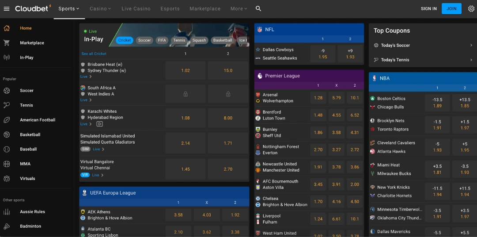The width and height of the screenshot is (477, 237).
Task: Go to the Live Casino tab
Action: point(136,8)
